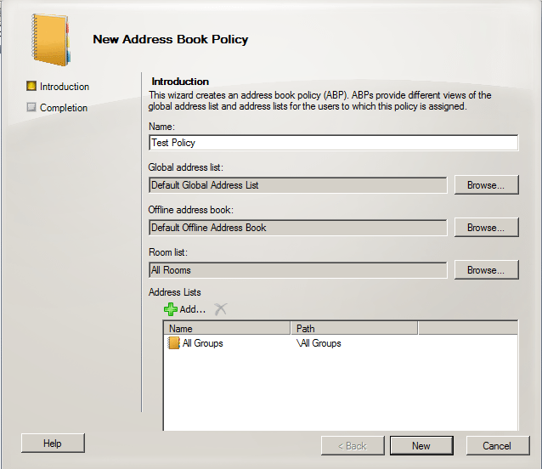Click the disabled Back button
The image size is (542, 469).
(353, 446)
